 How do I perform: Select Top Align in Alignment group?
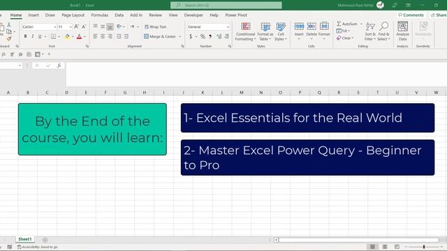click(95, 26)
